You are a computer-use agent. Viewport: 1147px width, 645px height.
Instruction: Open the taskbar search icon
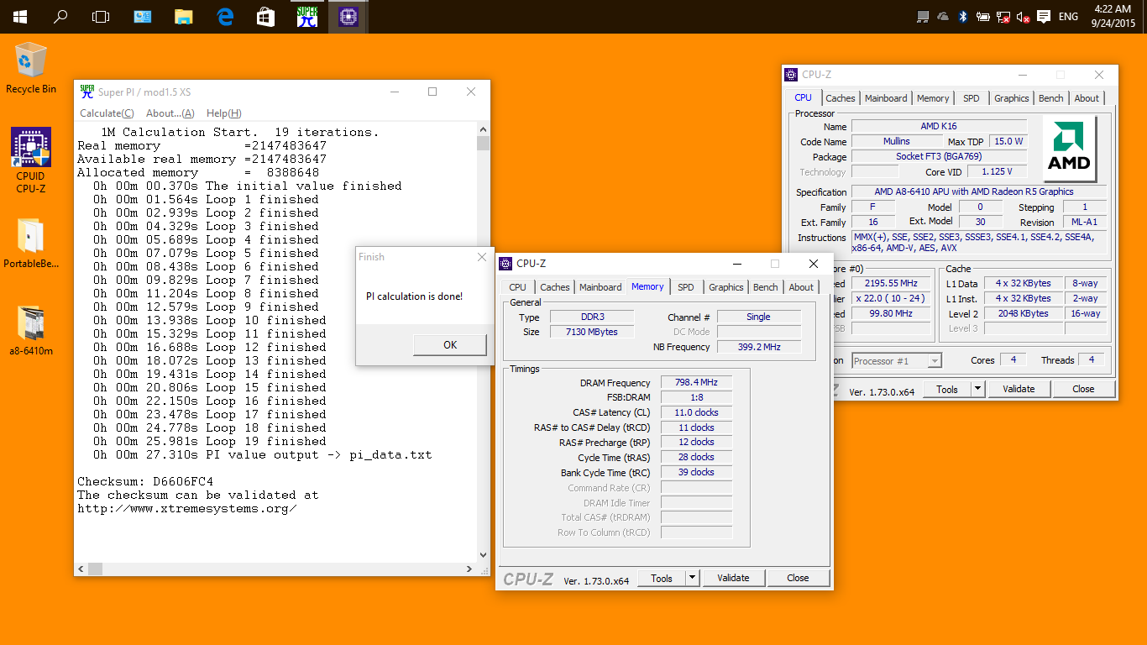pos(60,17)
